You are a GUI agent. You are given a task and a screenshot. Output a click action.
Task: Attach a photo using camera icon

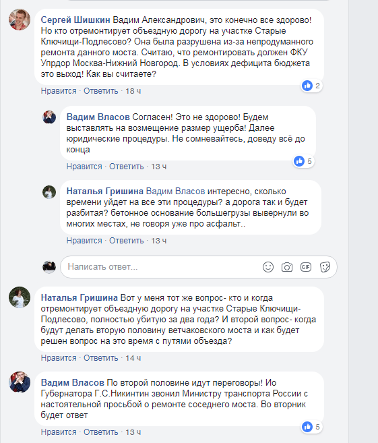click(287, 267)
